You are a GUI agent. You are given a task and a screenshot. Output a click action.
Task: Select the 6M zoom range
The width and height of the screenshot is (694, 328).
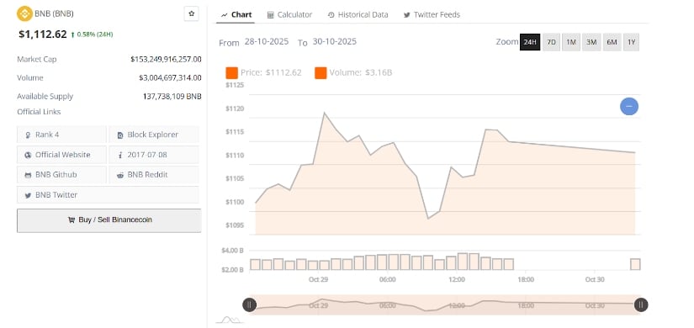click(612, 42)
